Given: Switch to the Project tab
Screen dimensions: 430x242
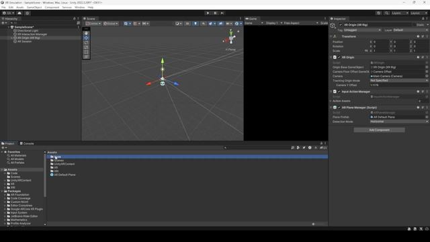Looking at the screenshot, I should tap(8, 143).
